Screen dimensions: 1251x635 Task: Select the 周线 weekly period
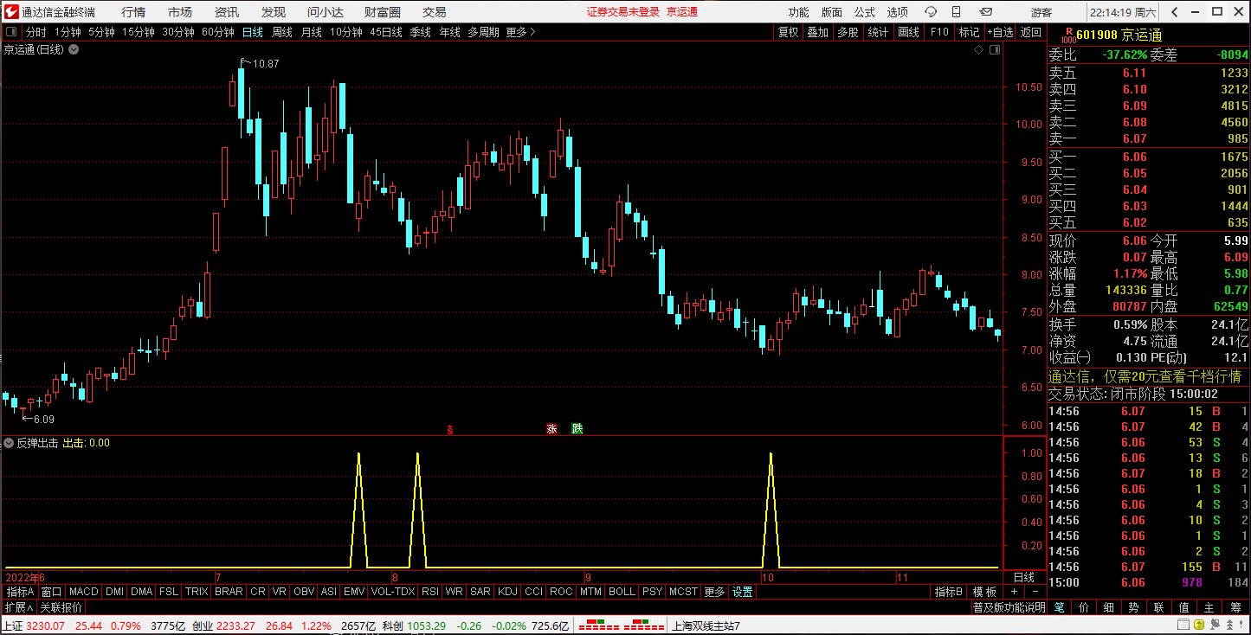[x=282, y=32]
